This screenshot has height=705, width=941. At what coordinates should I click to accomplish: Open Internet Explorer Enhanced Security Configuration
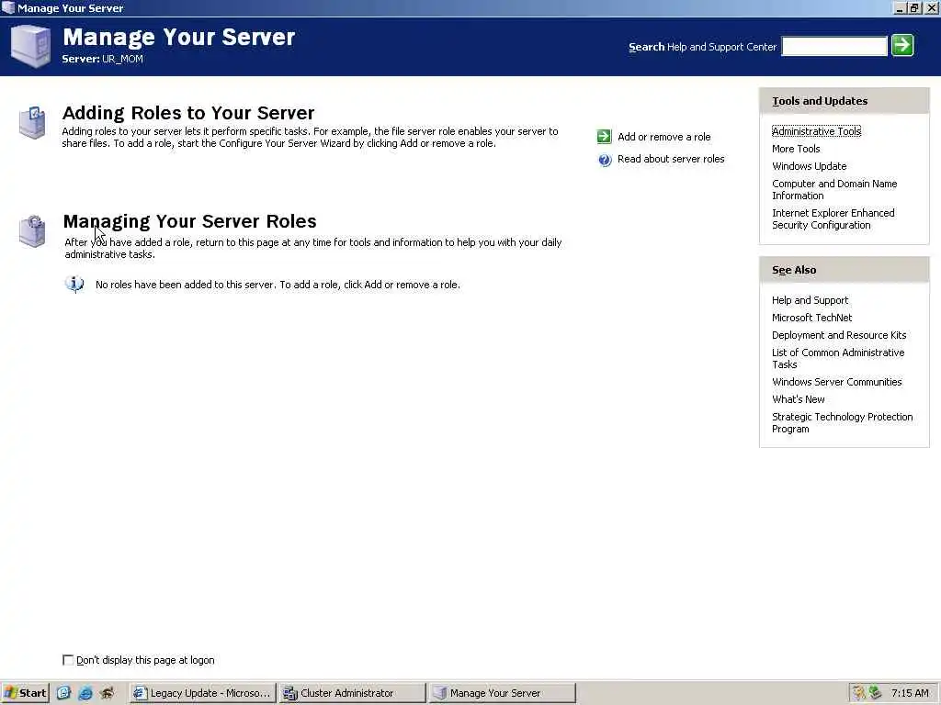pos(833,218)
